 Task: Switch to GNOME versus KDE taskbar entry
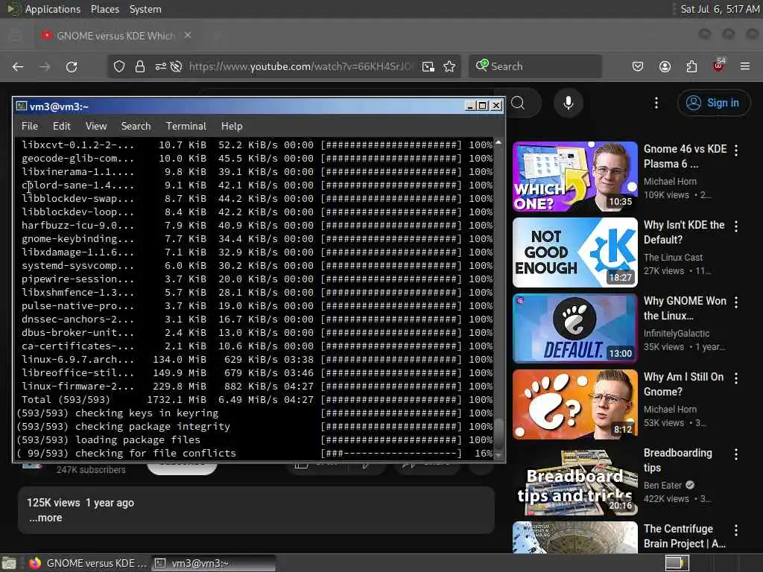tap(88, 563)
